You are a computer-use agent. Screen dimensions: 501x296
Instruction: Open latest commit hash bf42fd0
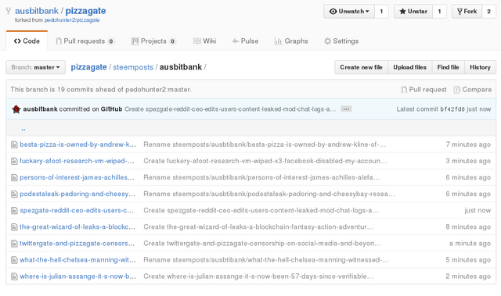(x=452, y=109)
